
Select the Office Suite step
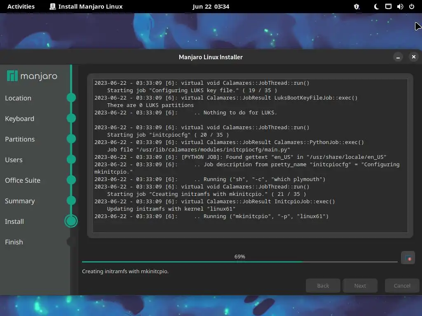tap(23, 180)
